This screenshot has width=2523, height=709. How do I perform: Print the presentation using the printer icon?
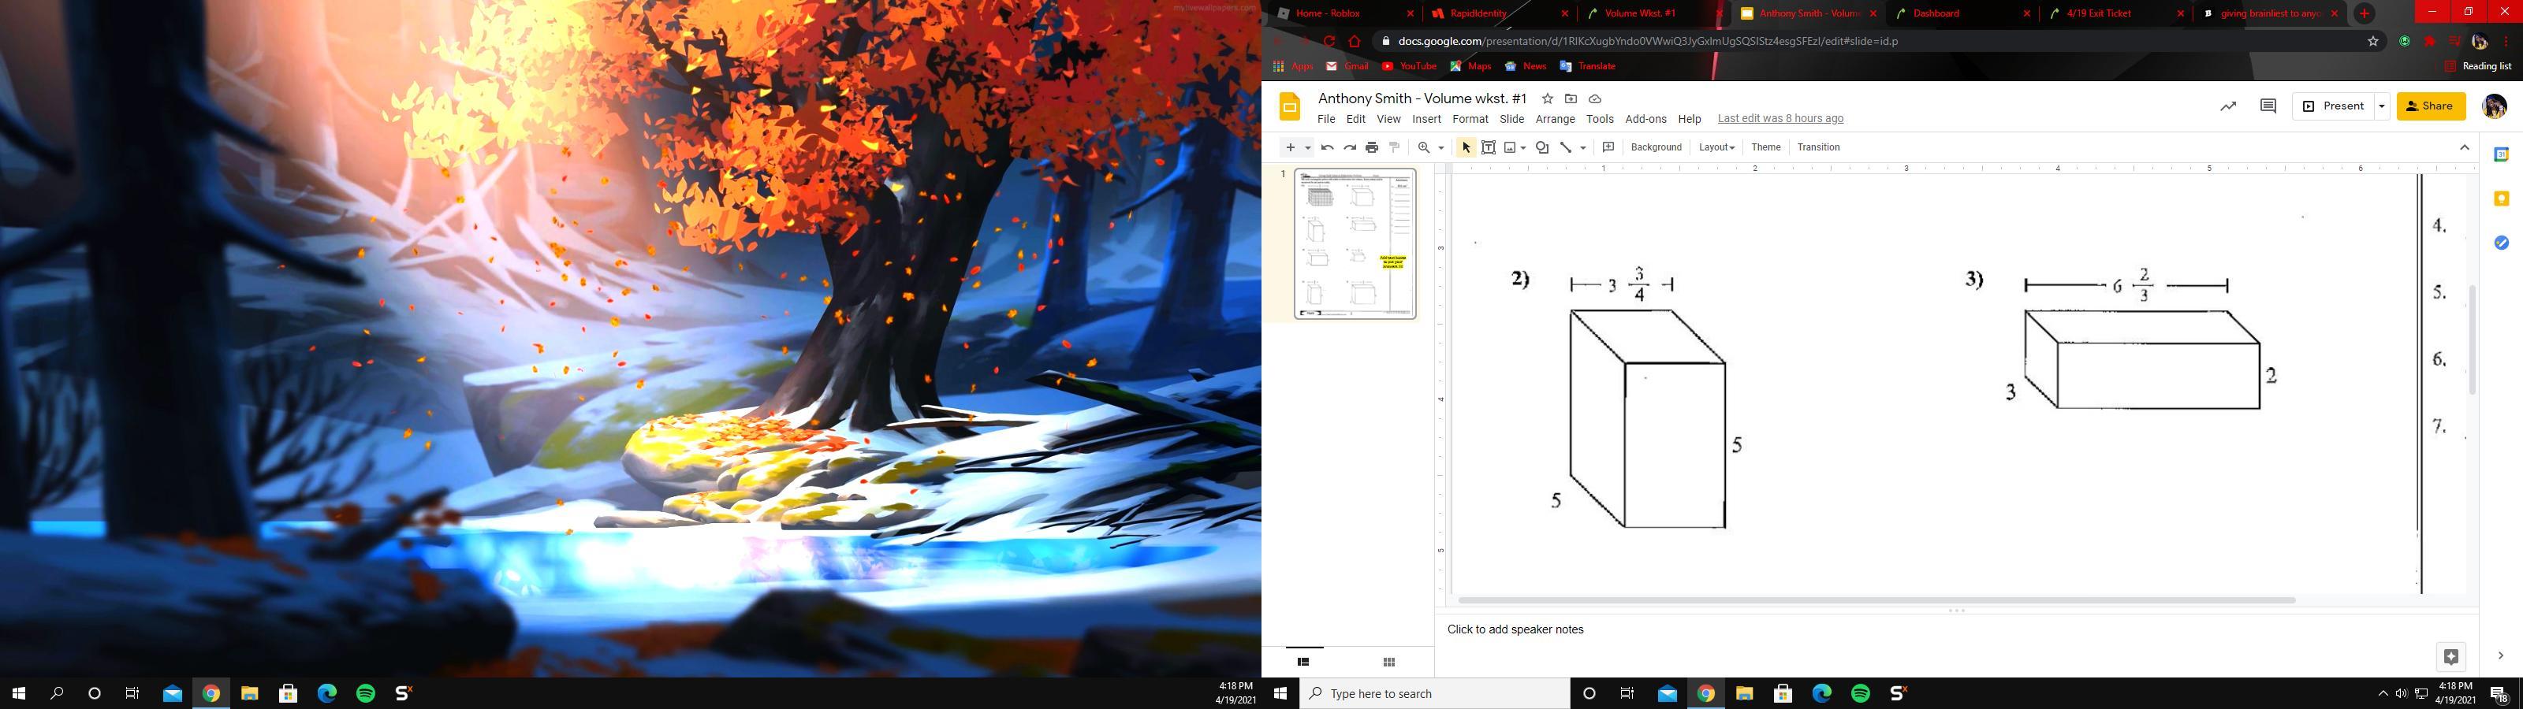click(x=1372, y=147)
